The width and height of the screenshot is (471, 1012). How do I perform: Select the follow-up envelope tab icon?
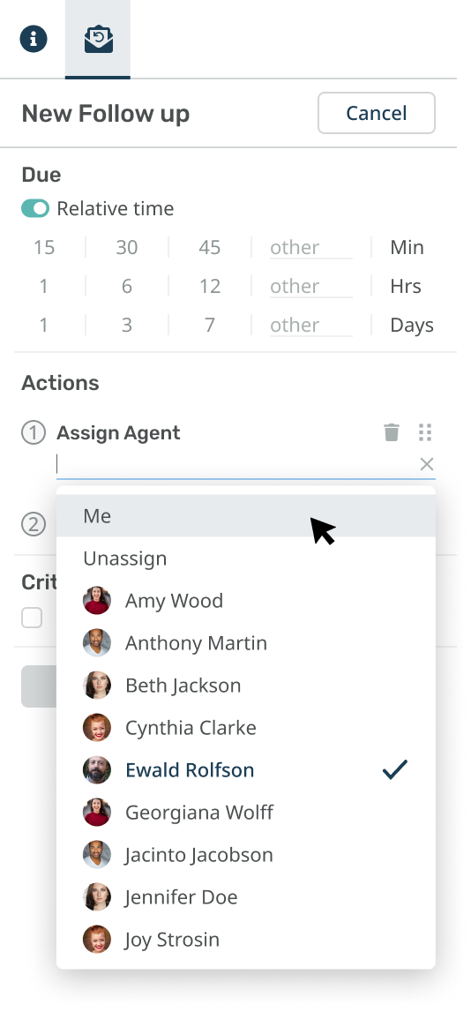(99, 40)
